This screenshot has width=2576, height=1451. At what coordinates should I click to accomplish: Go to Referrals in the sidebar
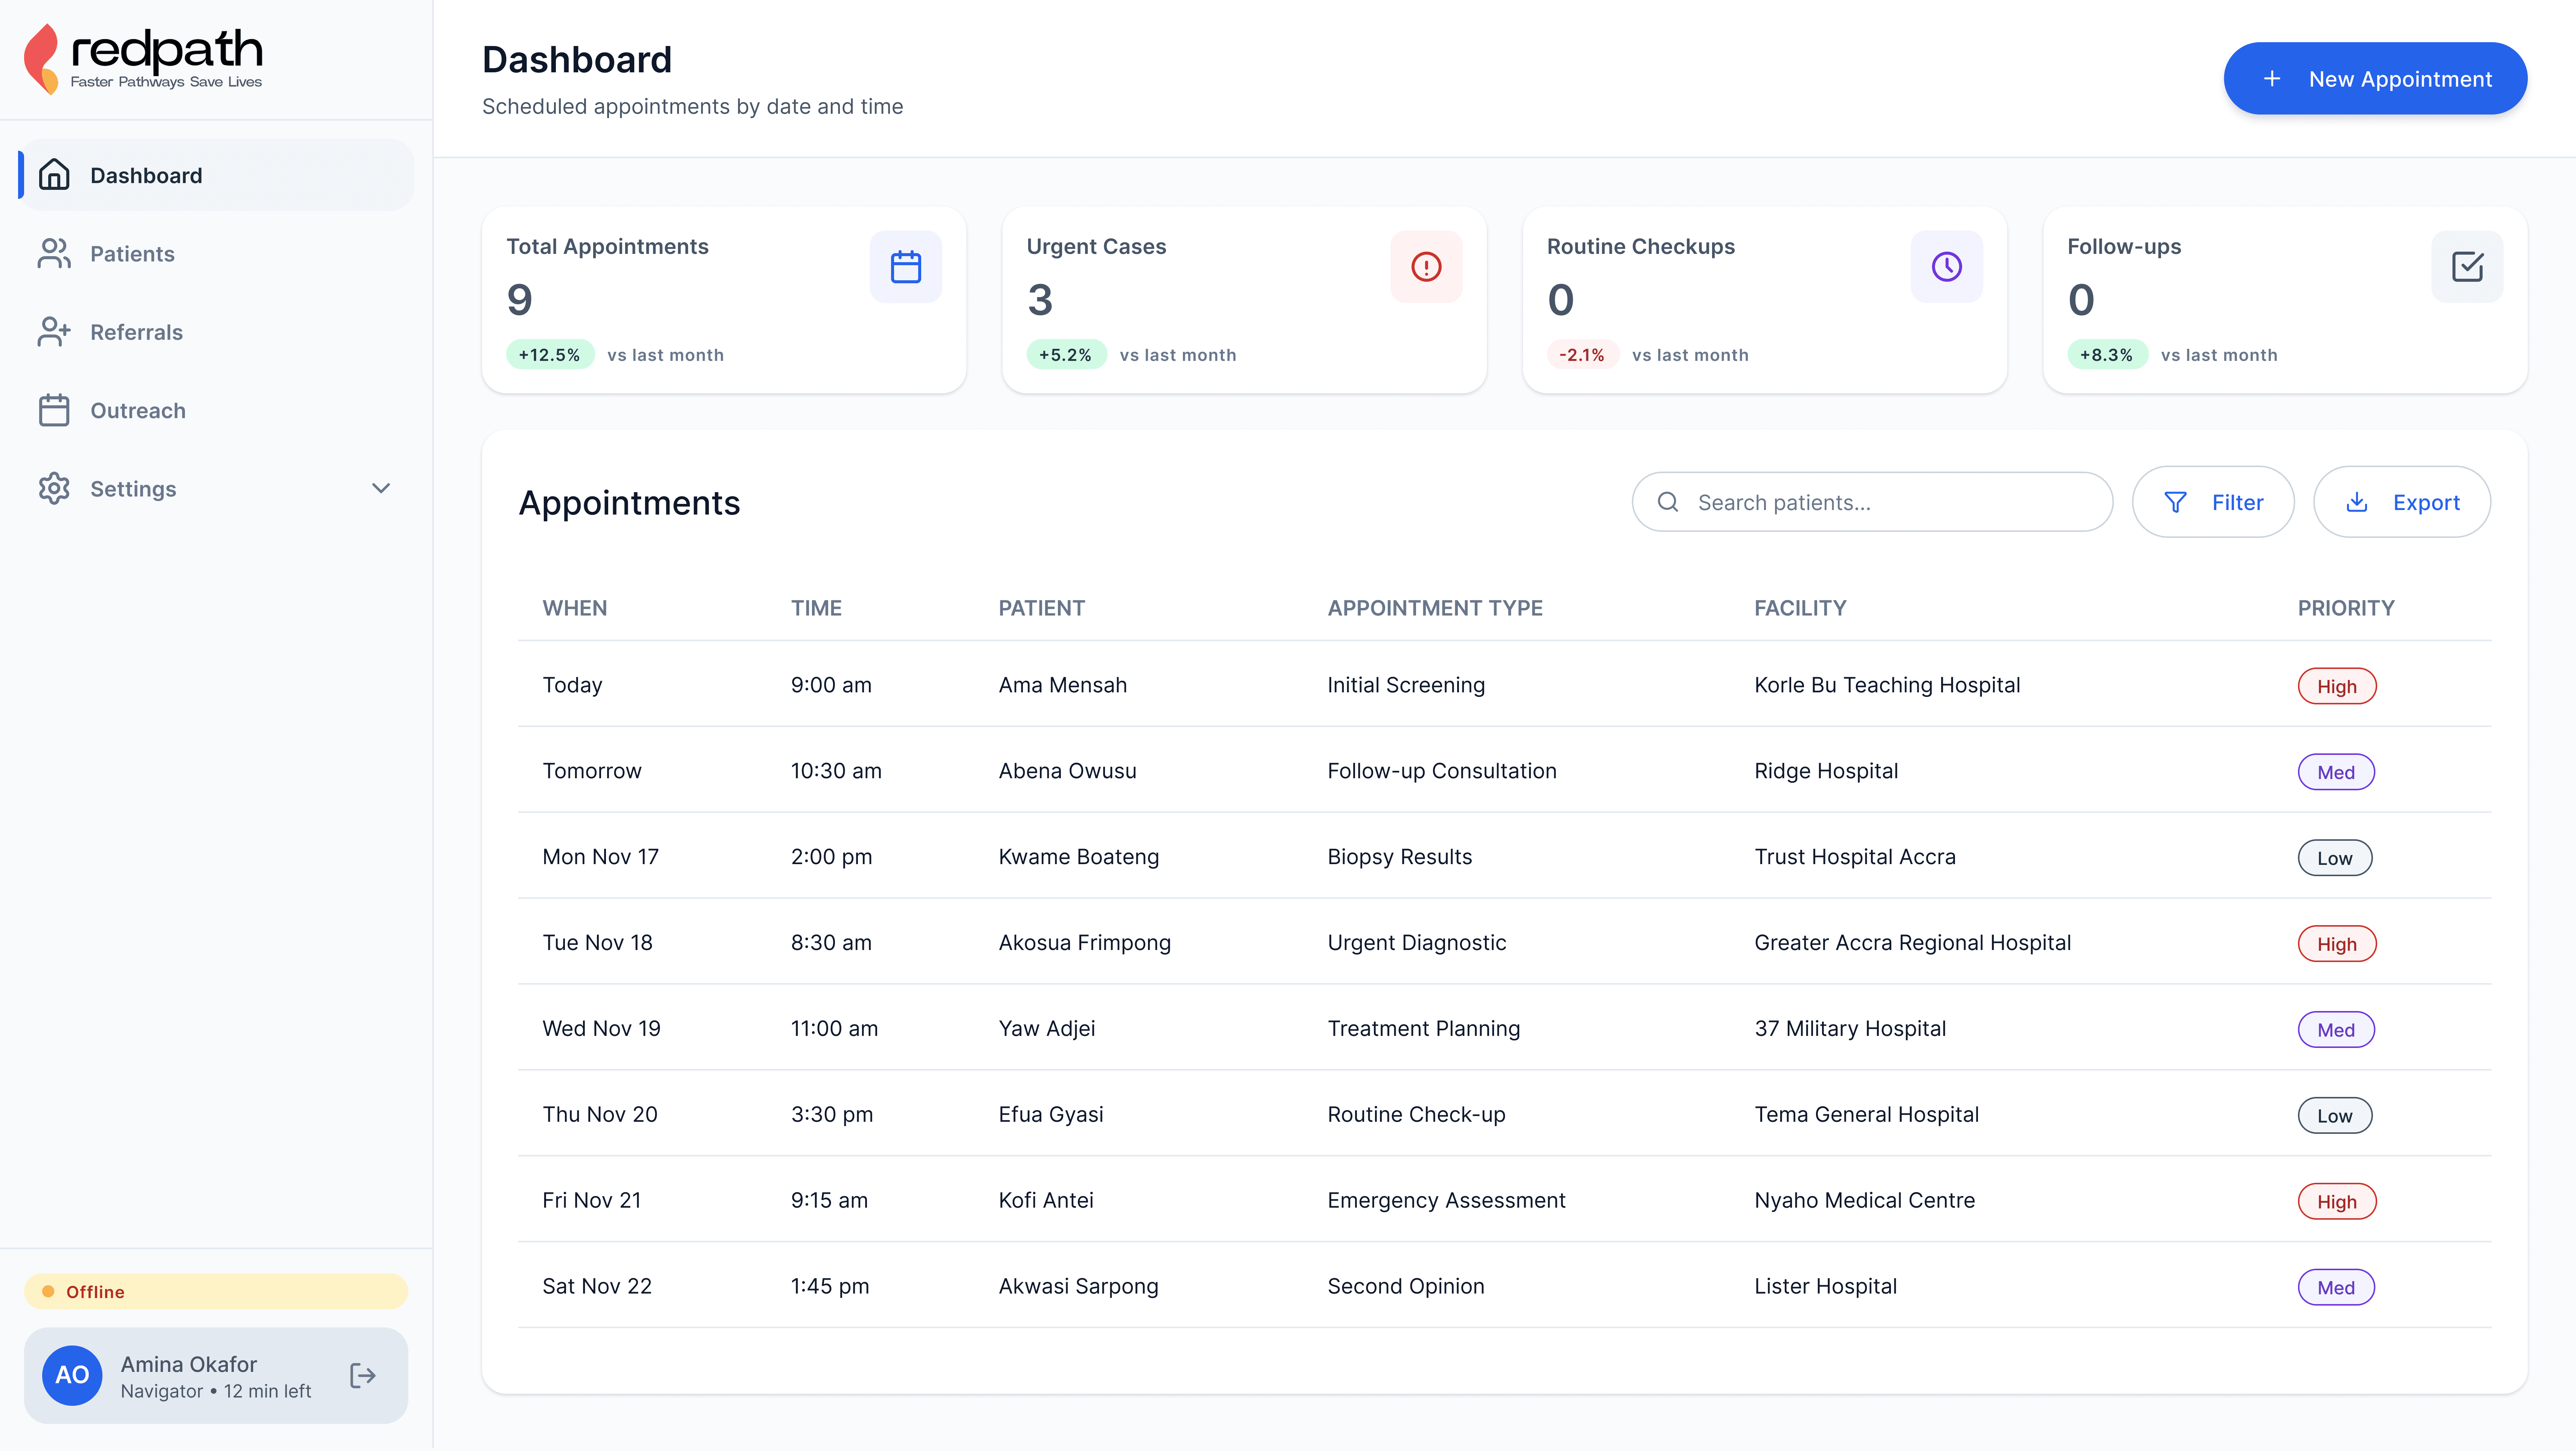click(136, 332)
